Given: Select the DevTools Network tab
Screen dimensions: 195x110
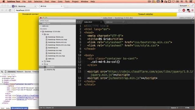Looking at the screenshot, I should 20,72.
